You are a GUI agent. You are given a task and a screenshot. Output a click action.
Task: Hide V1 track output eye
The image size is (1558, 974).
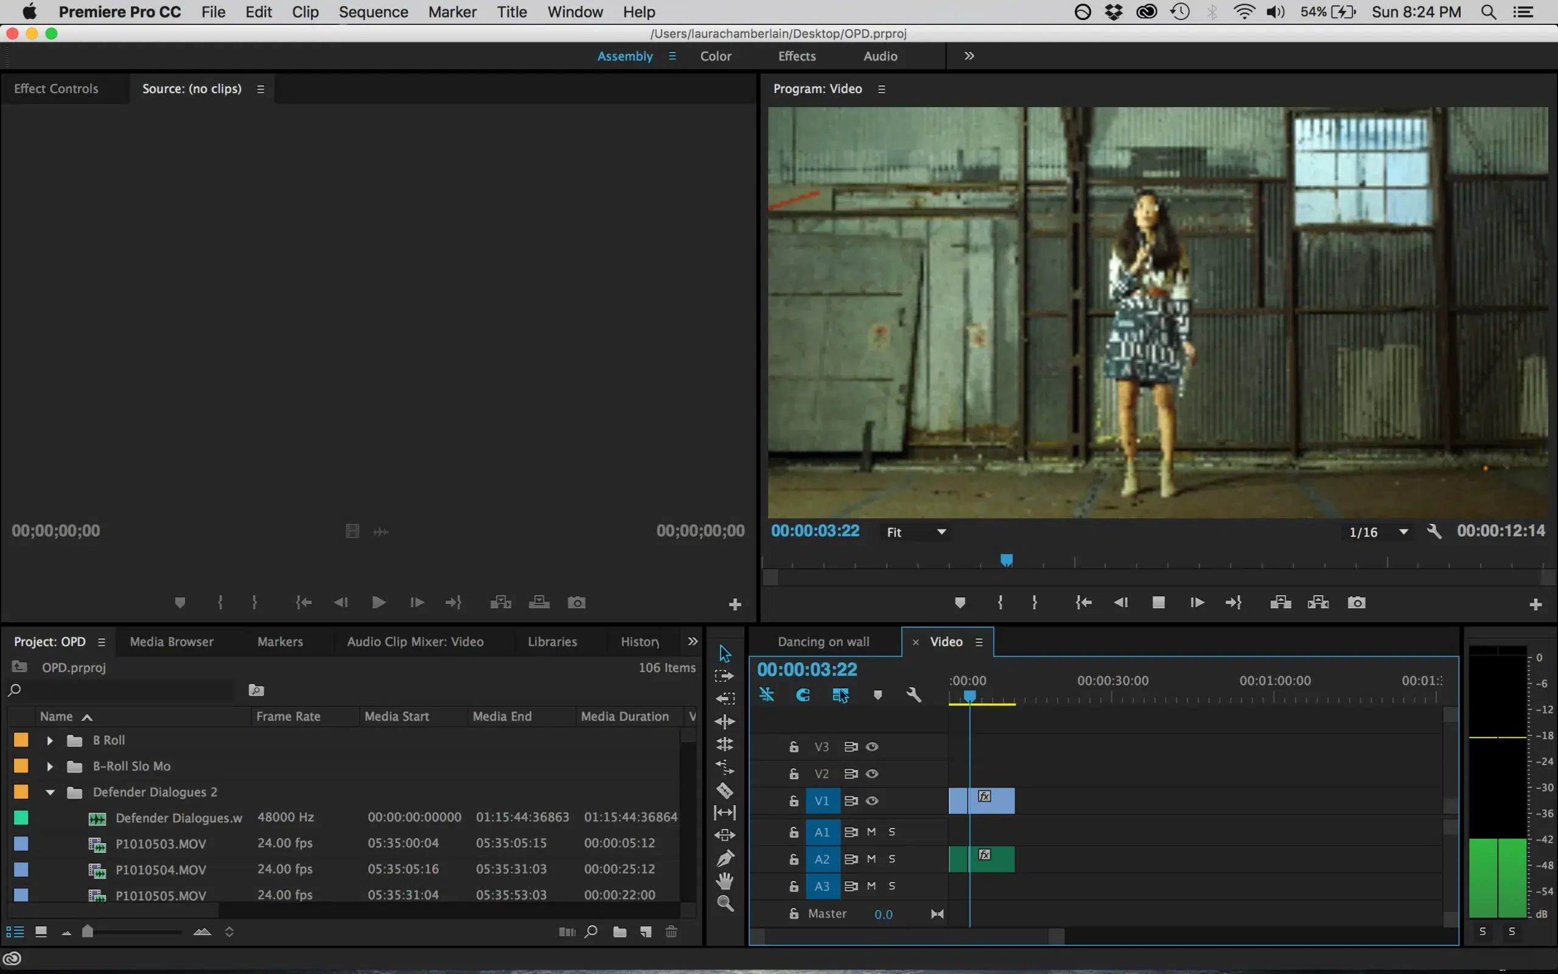872,801
